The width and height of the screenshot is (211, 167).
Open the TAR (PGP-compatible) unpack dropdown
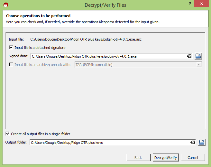138,65
